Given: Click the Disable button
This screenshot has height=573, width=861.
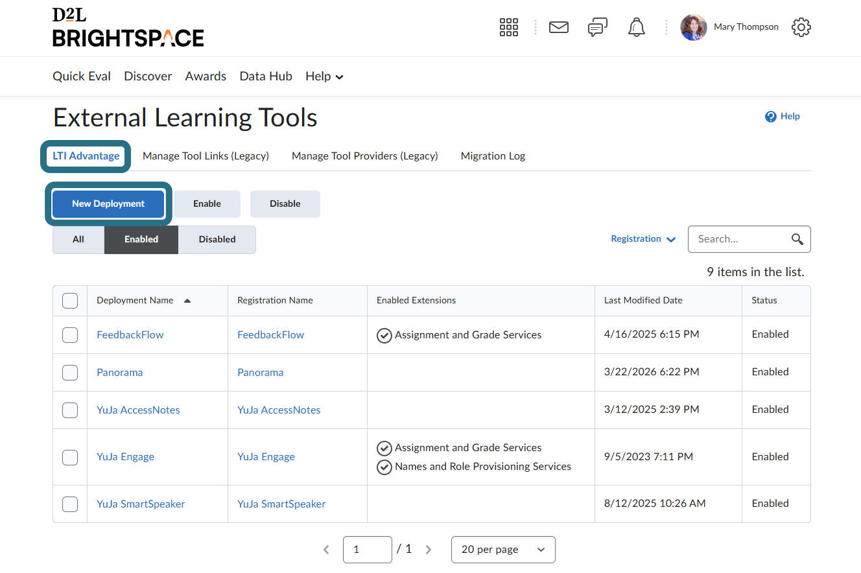Looking at the screenshot, I should click(x=285, y=204).
